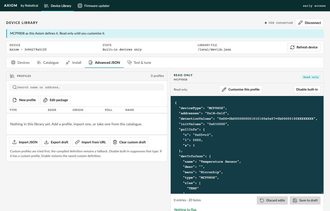
Task: Switch to the Install tab
Action: [73, 63]
